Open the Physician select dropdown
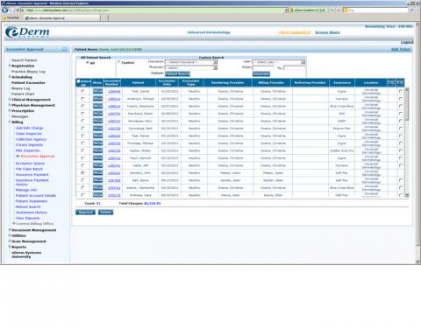The height and width of the screenshot is (328, 421). pos(191,67)
